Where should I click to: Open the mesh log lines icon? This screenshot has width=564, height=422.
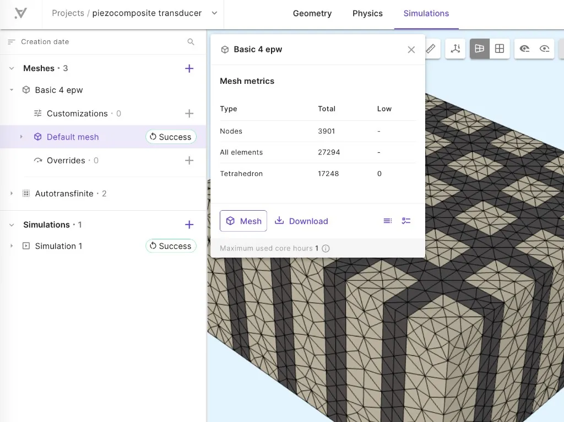click(387, 221)
